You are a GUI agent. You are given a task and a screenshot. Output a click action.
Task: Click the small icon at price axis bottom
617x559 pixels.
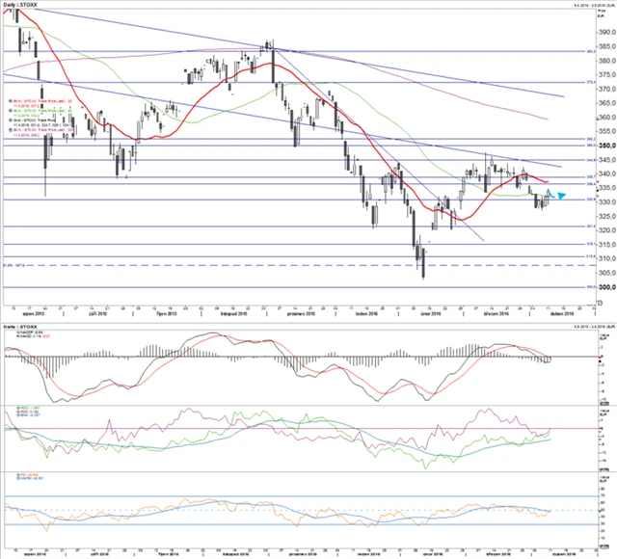[x=600, y=303]
